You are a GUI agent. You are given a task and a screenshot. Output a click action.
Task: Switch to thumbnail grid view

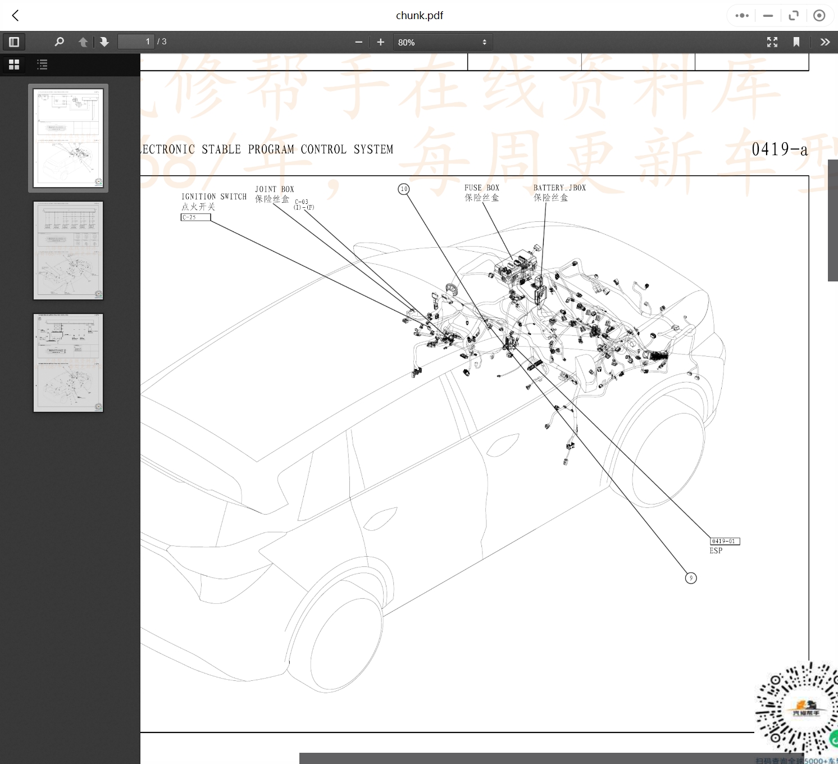point(14,65)
